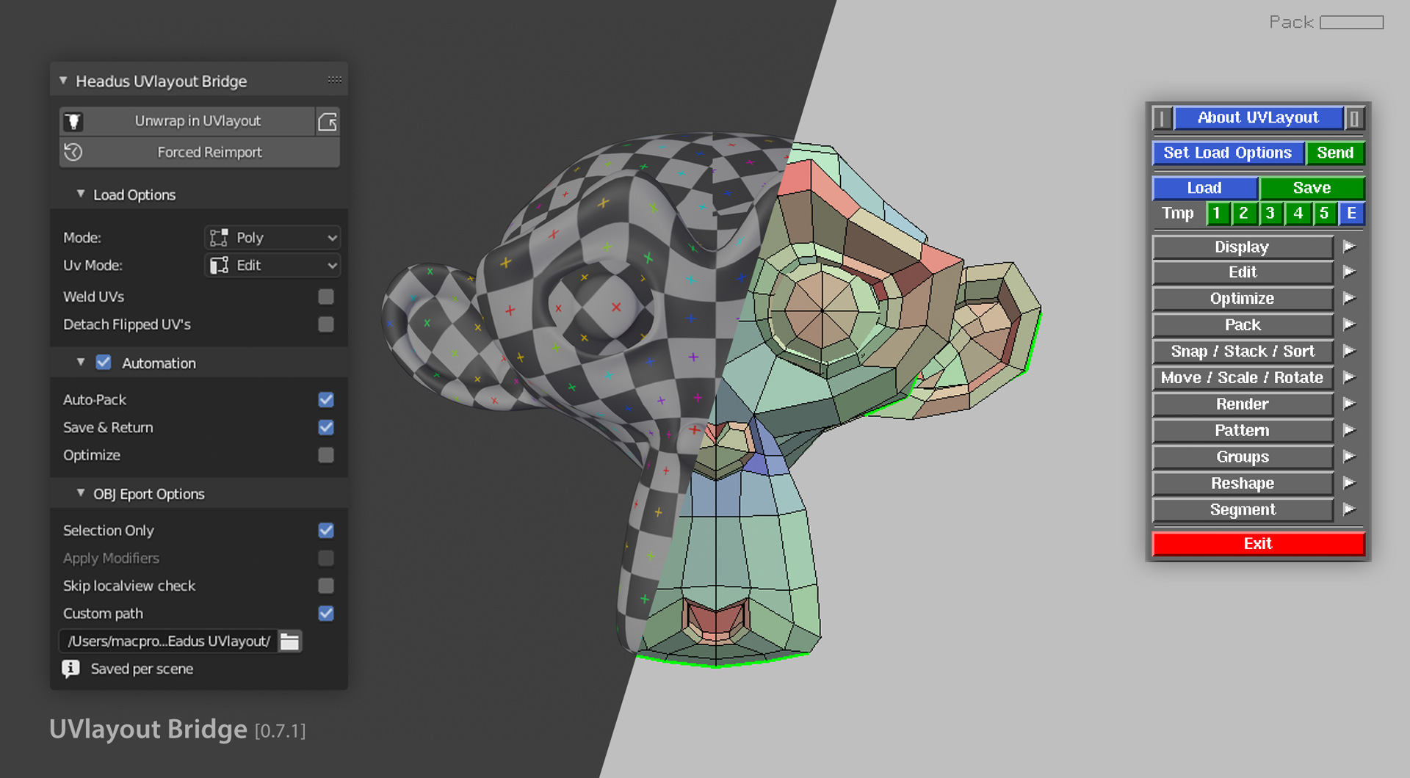Image resolution: width=1410 pixels, height=778 pixels.
Task: Open the Reshape section
Action: [1243, 484]
